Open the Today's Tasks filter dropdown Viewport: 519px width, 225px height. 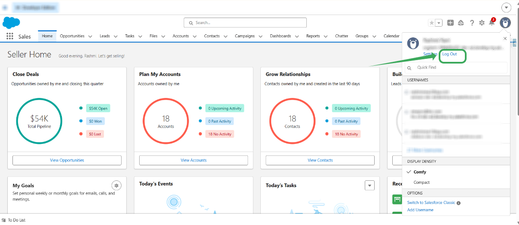tap(369, 185)
